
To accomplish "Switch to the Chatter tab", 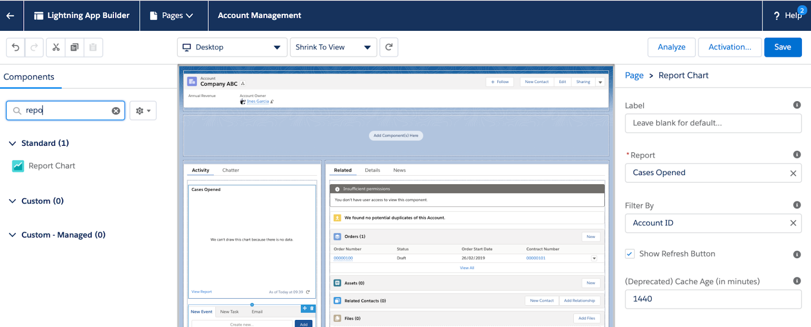I will pyautogui.click(x=231, y=170).
